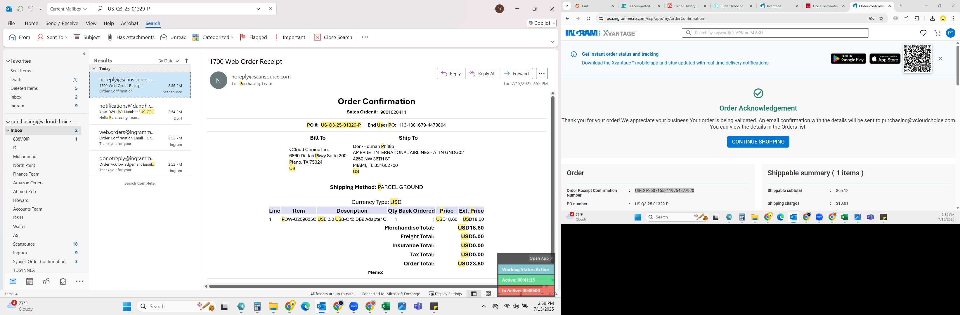The height and width of the screenshot is (315, 960).
Task: Open the Ingram shopping cart icon
Action: pos(938,33)
